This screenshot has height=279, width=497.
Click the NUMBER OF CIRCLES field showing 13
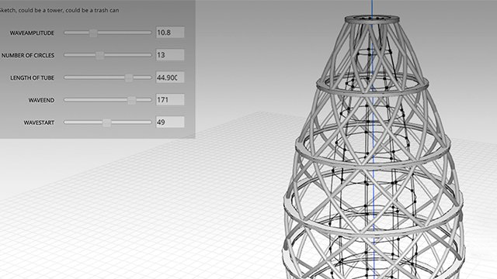point(170,55)
